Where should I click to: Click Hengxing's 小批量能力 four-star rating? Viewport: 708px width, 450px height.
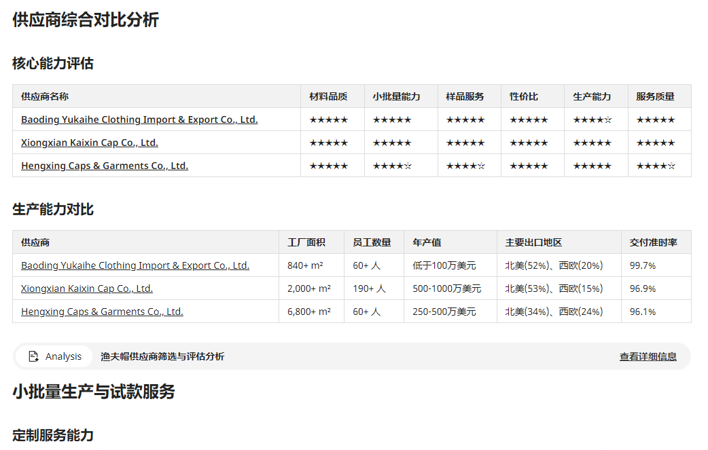click(392, 166)
